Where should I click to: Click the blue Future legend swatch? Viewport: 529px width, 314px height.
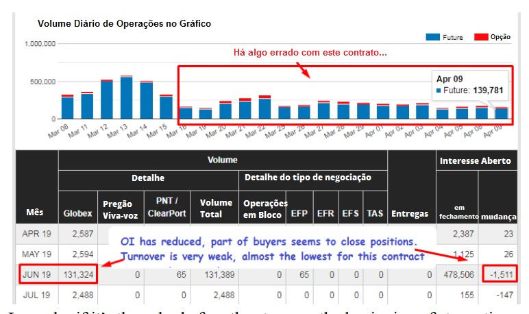(433, 36)
